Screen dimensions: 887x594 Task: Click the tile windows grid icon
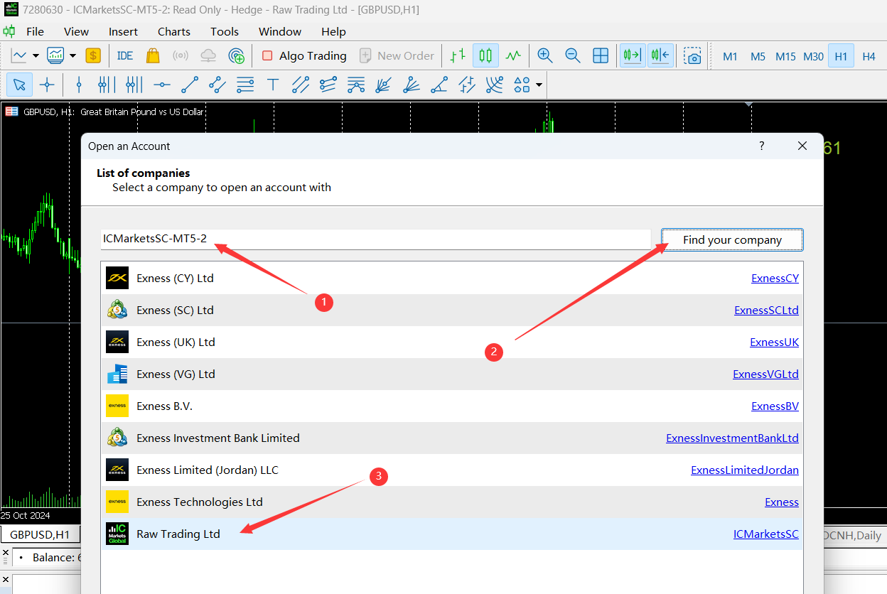601,55
